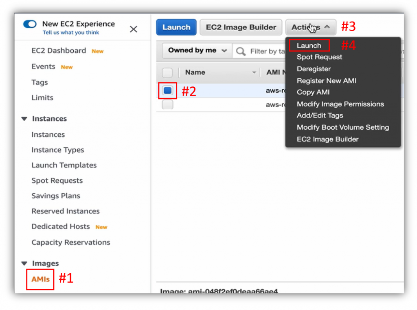Go to Launch Templates
This screenshot has height=310, width=417.
[64, 165]
